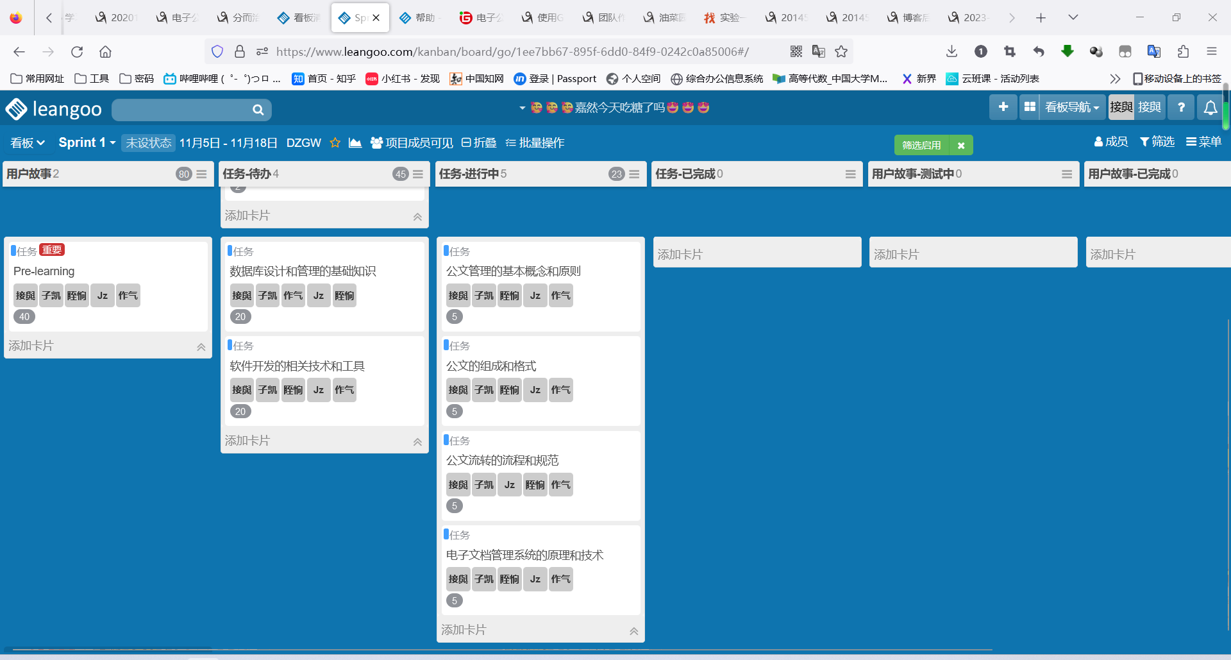List all tabs with the chevron

[1073, 17]
